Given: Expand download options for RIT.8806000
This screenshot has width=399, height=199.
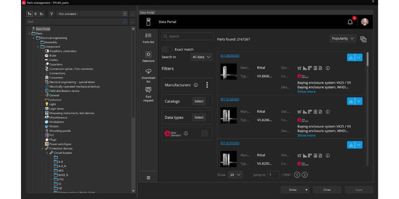Looking at the screenshot, I should (359, 57).
